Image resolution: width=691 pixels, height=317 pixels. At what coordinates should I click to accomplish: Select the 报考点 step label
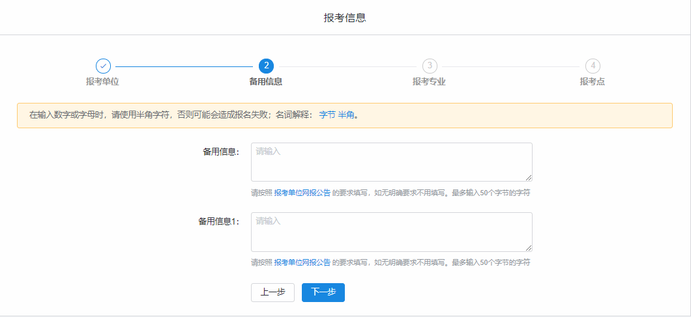pos(593,82)
